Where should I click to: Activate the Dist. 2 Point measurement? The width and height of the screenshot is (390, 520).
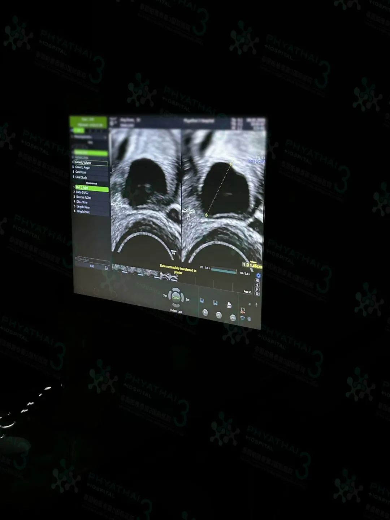pyautogui.click(x=92, y=188)
